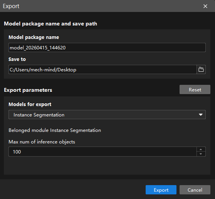
Task: Click the Model package name input field
Action: [x=107, y=47]
